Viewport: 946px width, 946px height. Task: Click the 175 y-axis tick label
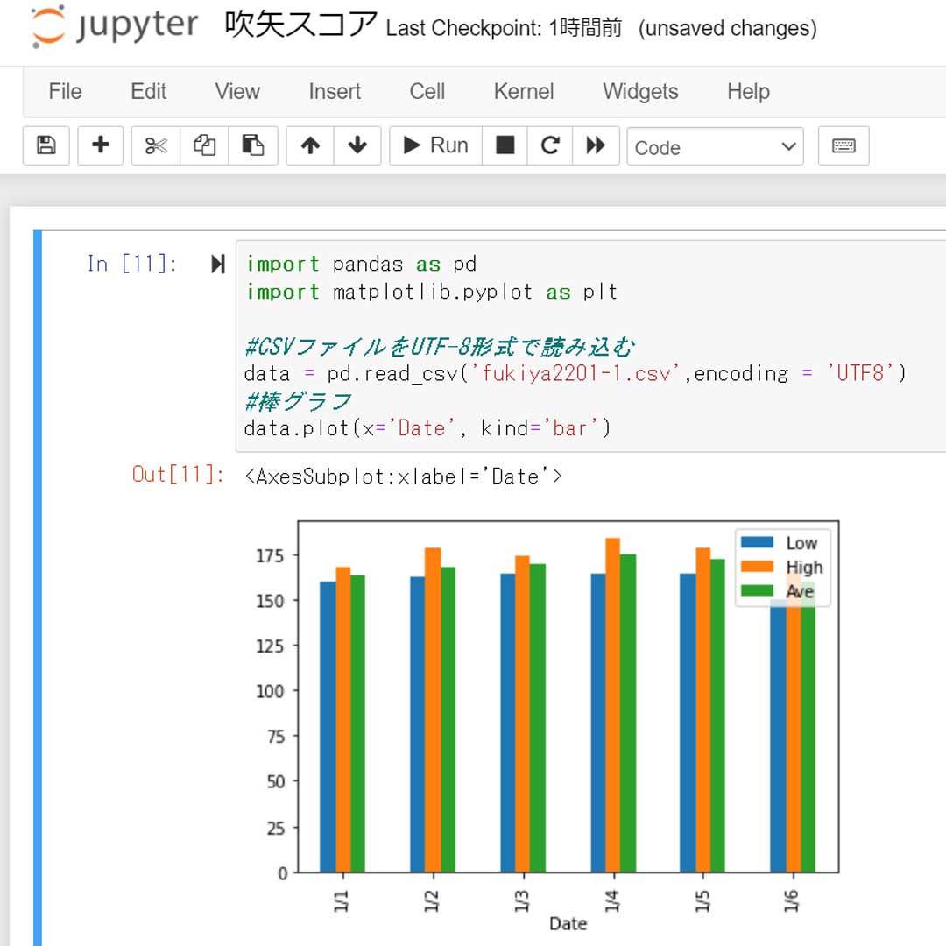(x=270, y=555)
